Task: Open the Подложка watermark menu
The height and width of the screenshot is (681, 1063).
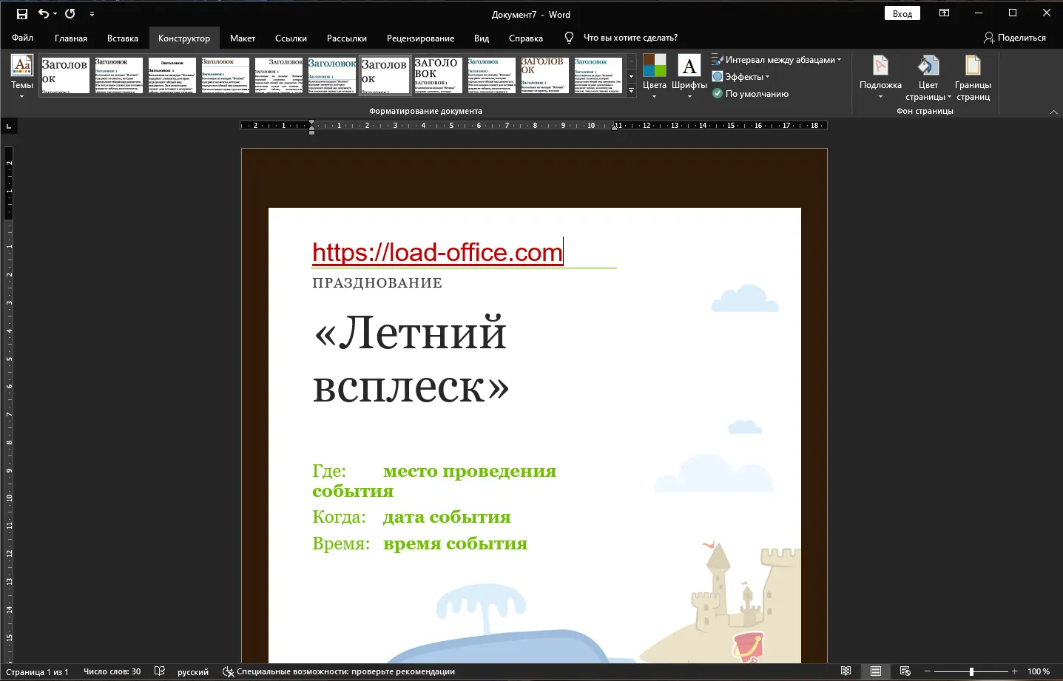Action: 880,77
